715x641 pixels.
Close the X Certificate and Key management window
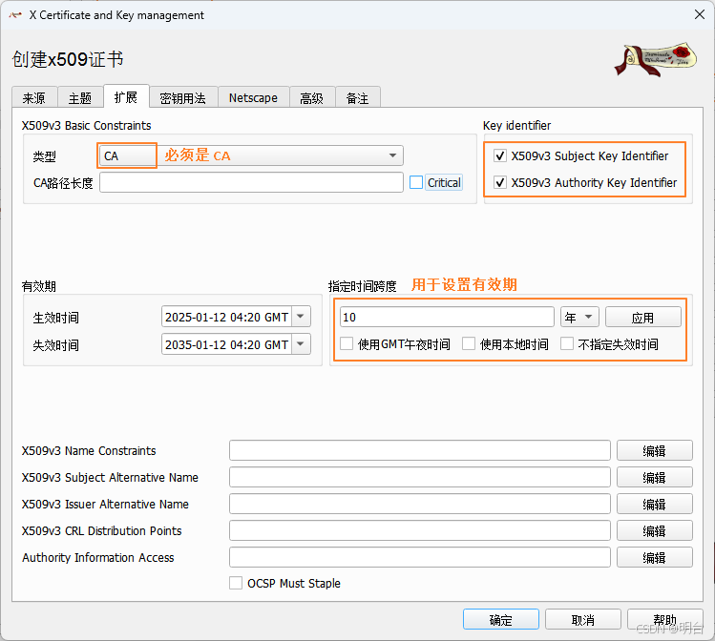pos(700,14)
